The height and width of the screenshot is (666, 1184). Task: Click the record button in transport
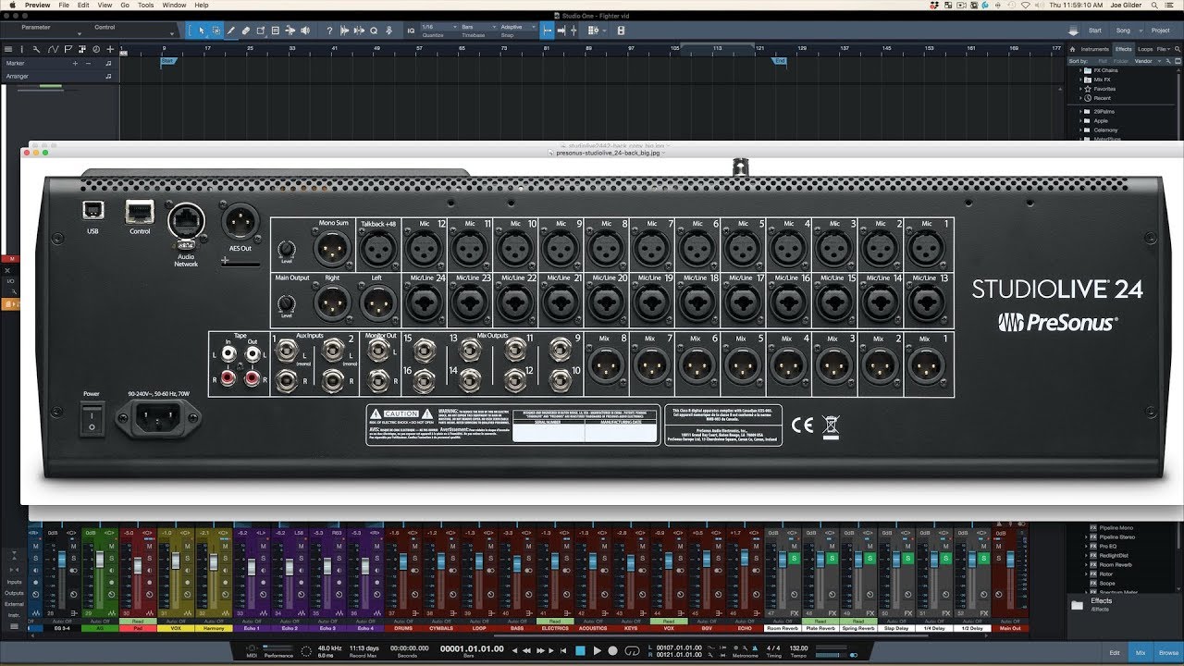tap(612, 651)
